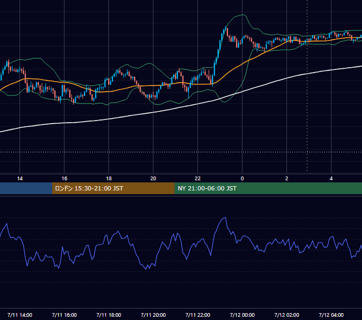Click the 7/11 16:00 date label
The height and width of the screenshot is (320, 362).
(64, 315)
